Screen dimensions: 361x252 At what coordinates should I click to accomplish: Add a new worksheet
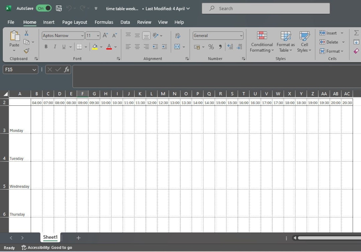tap(79, 238)
